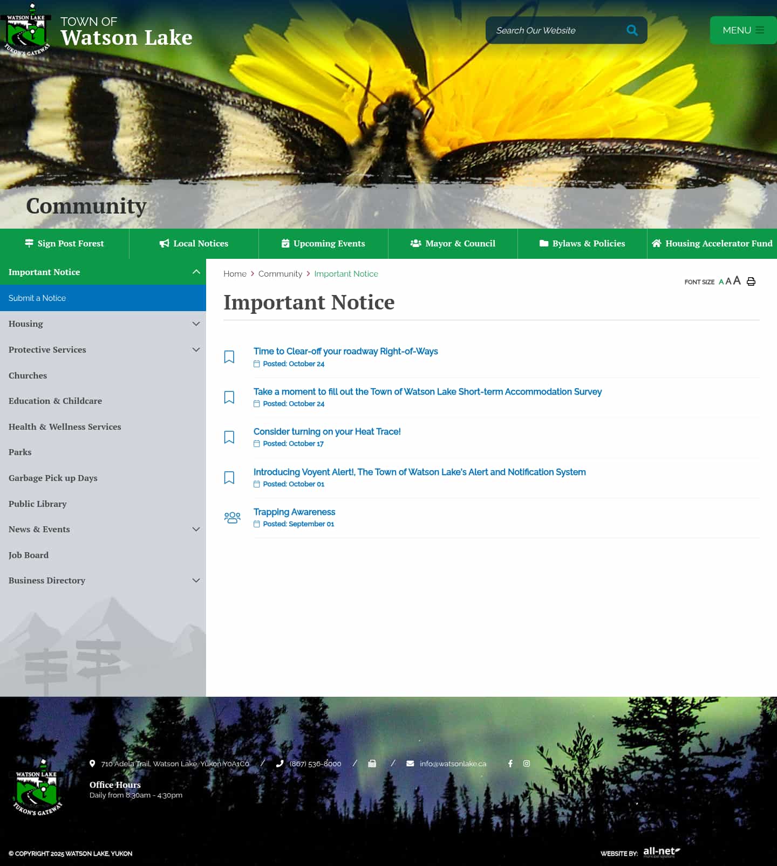The image size is (777, 866).
Task: Open Public Library sidebar item
Action: 103,504
